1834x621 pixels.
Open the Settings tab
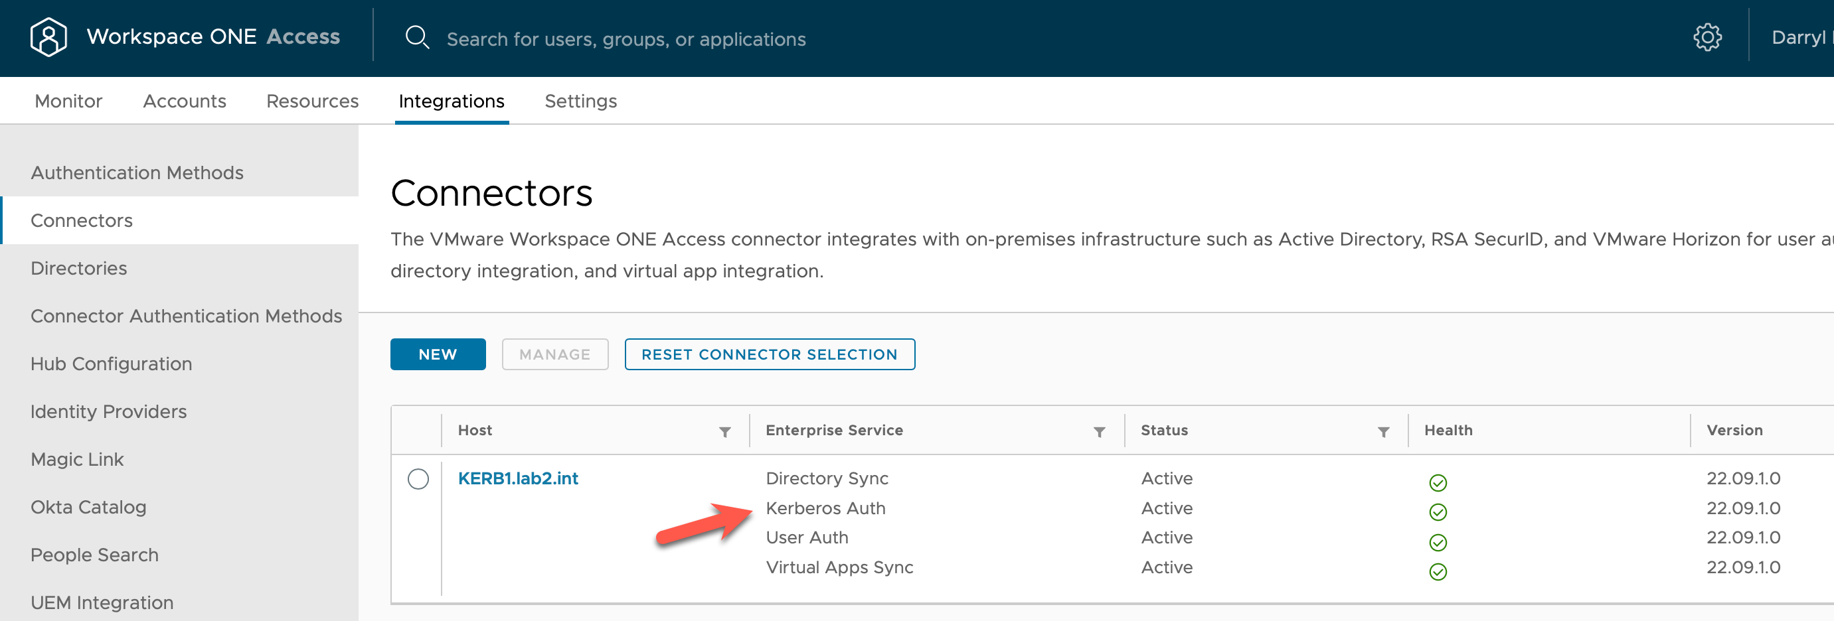click(580, 101)
